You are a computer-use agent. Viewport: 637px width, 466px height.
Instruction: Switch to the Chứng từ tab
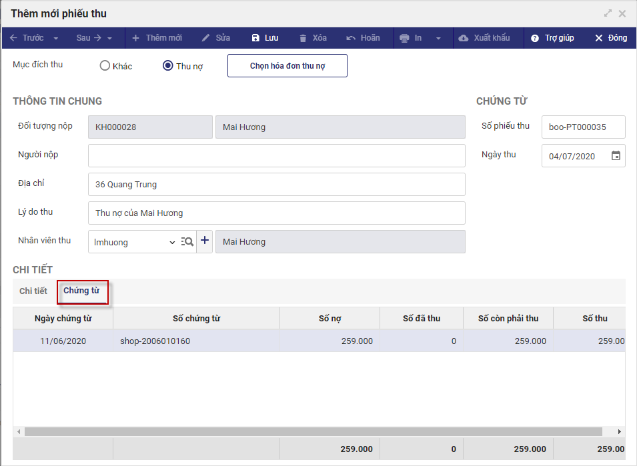tap(81, 291)
